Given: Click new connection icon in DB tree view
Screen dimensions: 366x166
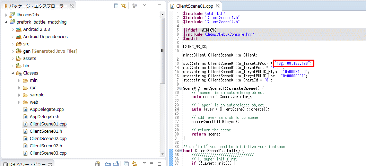Looking at the screenshot, I should 98,164.
